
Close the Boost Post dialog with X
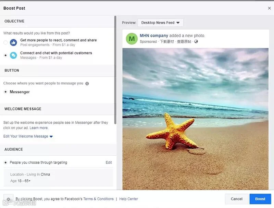point(269,8)
